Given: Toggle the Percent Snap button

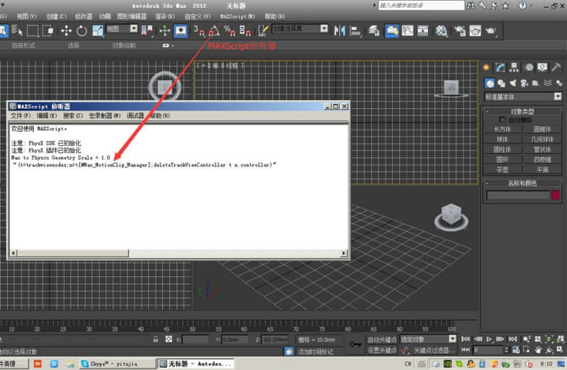Looking at the screenshot, I should 230,30.
